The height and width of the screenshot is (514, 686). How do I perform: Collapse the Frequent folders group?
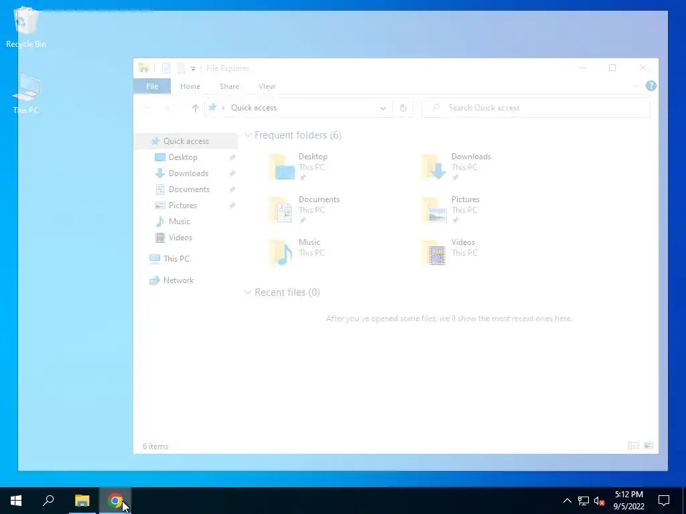(248, 135)
